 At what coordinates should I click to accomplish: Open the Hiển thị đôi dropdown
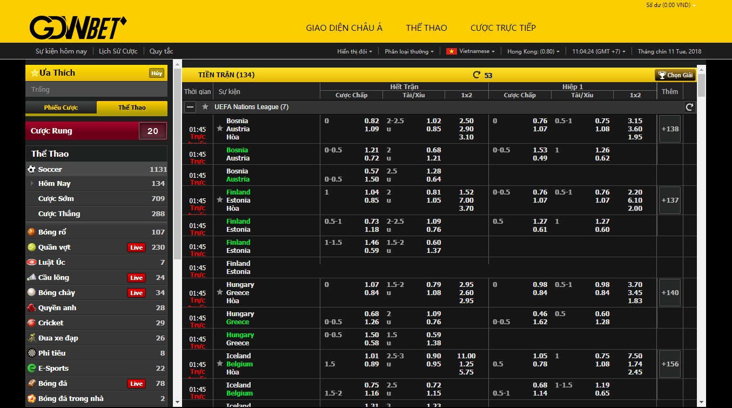(354, 51)
